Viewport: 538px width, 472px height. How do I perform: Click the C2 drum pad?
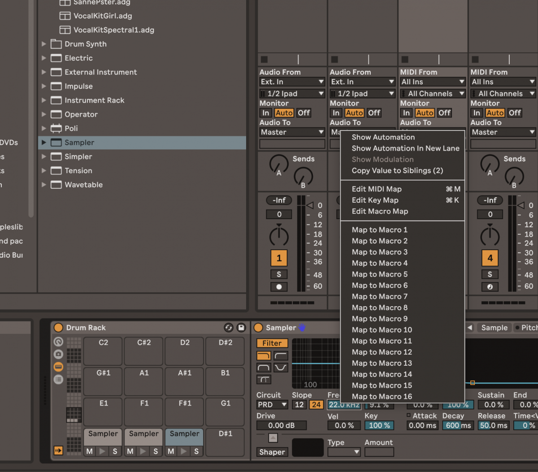[x=103, y=351]
